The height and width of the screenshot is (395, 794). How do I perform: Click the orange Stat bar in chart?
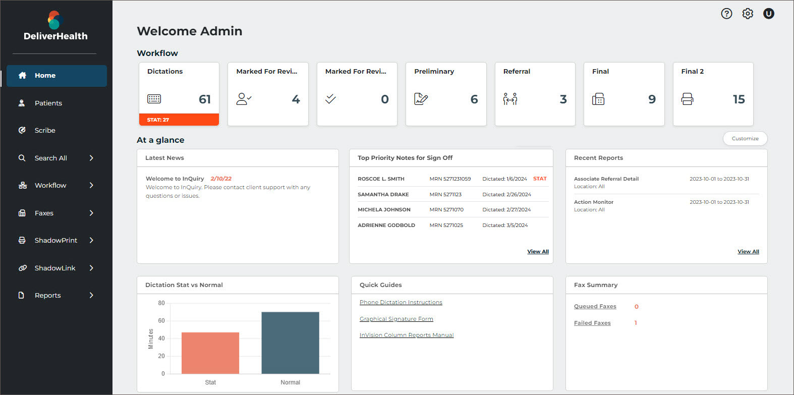coord(210,353)
